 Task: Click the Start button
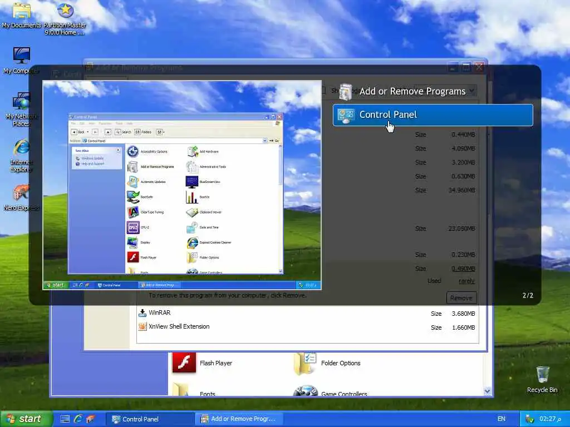pyautogui.click(x=26, y=419)
